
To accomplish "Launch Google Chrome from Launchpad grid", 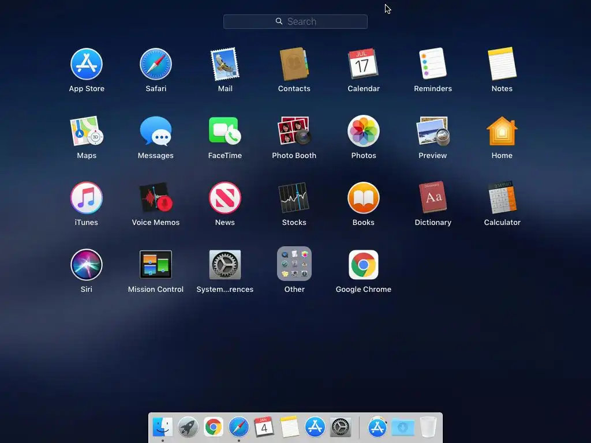I will pyautogui.click(x=364, y=264).
